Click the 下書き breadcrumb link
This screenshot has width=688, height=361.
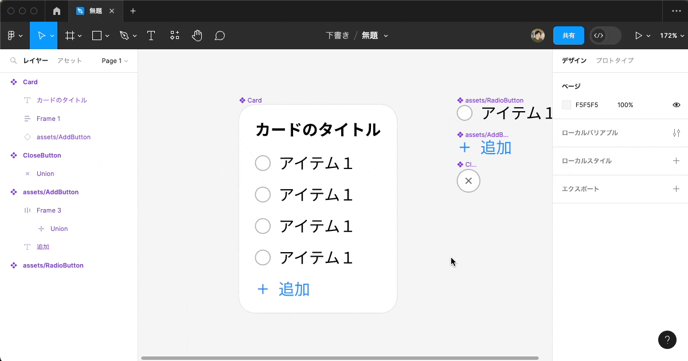[x=337, y=36]
